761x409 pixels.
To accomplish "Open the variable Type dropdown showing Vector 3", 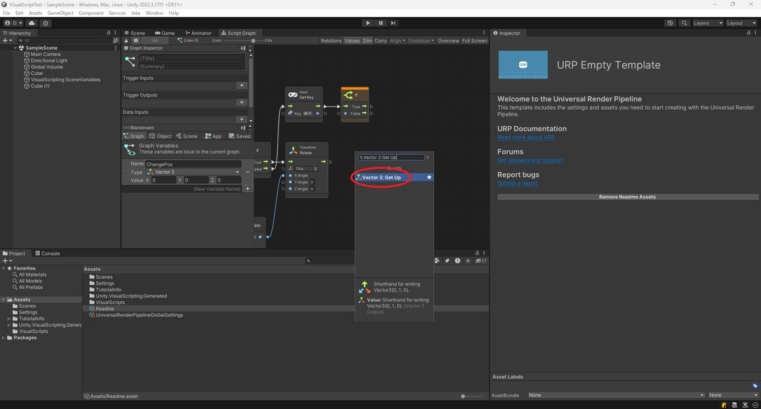I will tap(193, 172).
